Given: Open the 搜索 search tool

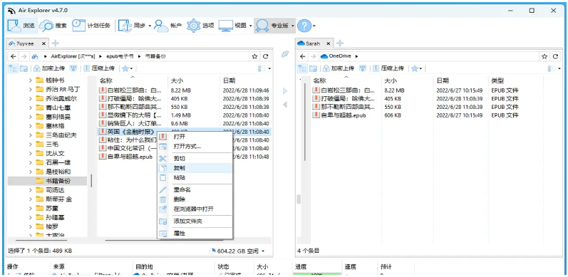Looking at the screenshot, I should (x=53, y=26).
